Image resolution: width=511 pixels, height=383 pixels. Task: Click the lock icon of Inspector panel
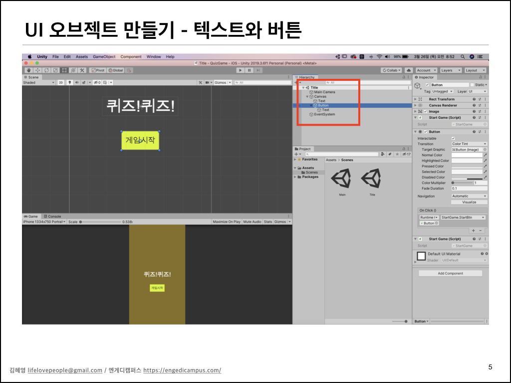480,77
